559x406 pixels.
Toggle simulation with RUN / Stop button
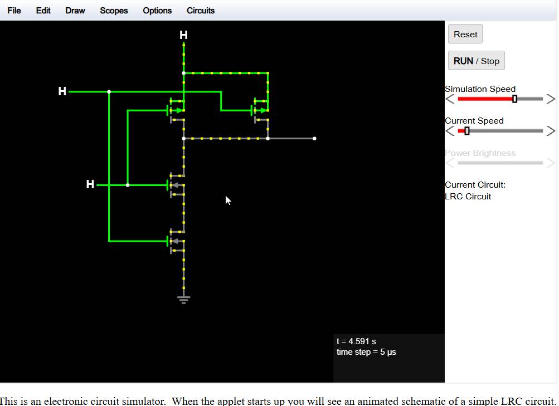click(x=476, y=61)
